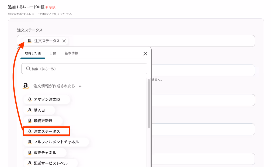Select the 配送サービスレベル value

point(50,163)
